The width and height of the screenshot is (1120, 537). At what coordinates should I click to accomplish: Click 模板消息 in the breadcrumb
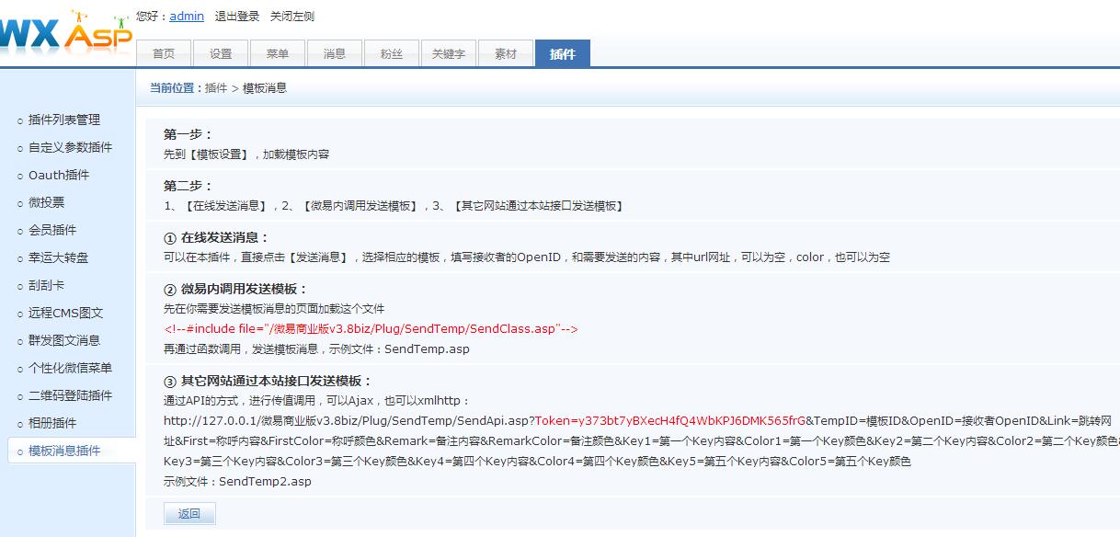(265, 88)
